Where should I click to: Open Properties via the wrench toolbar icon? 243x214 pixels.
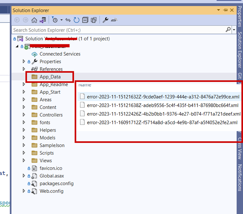[x=105, y=20]
